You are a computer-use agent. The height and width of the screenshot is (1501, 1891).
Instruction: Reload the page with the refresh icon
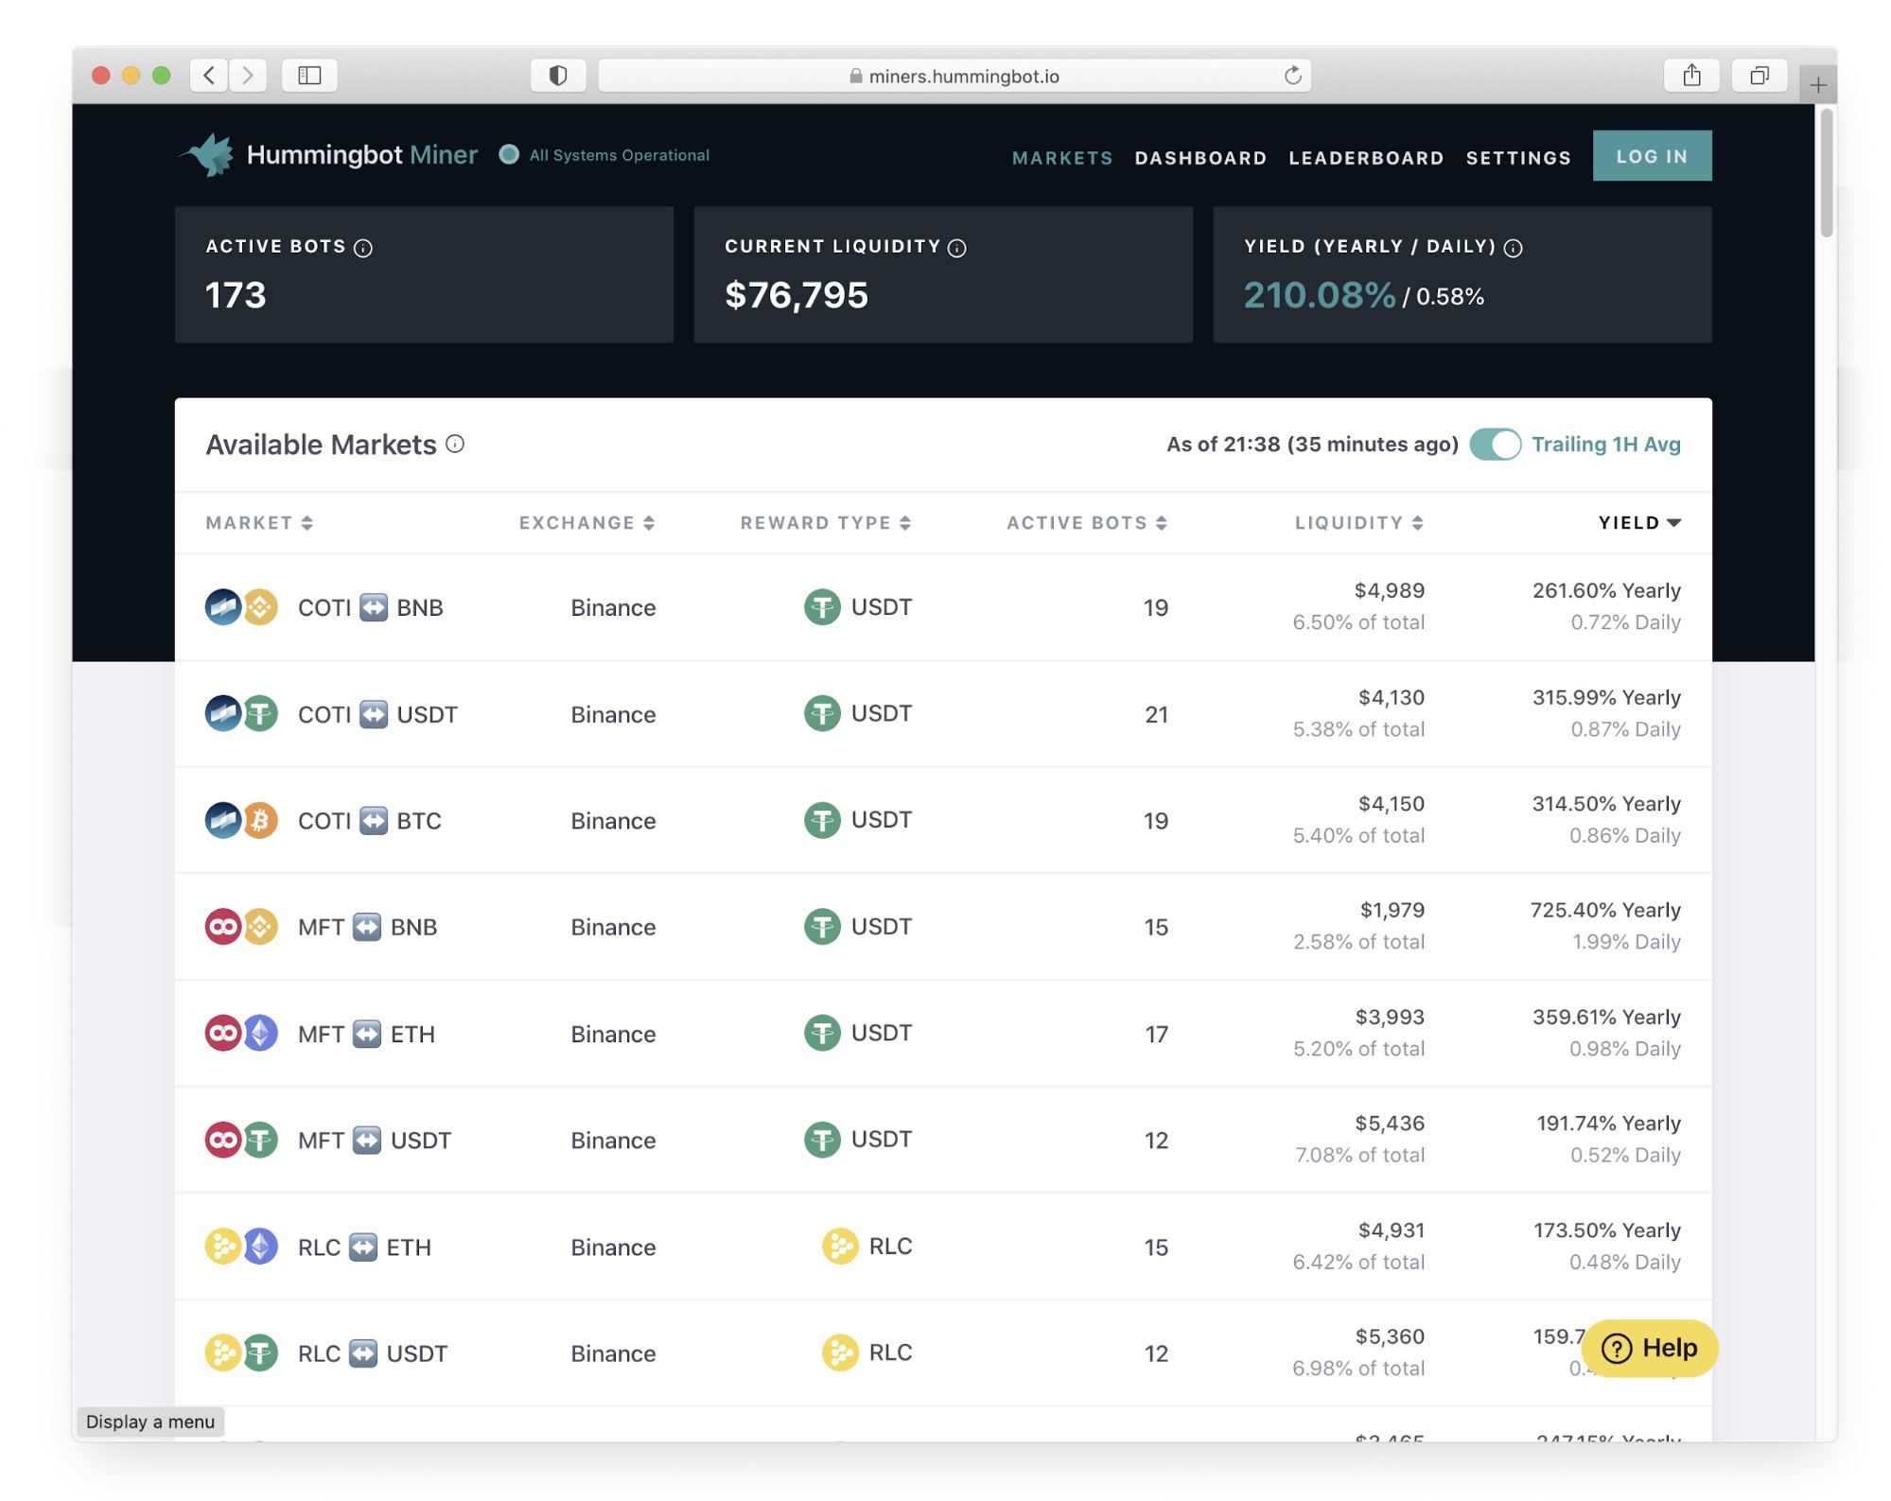(x=1292, y=75)
